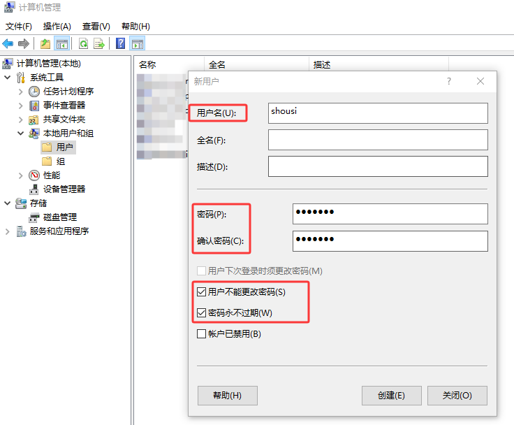Open the 操作(A) menu
This screenshot has height=425, width=514.
tap(57, 27)
